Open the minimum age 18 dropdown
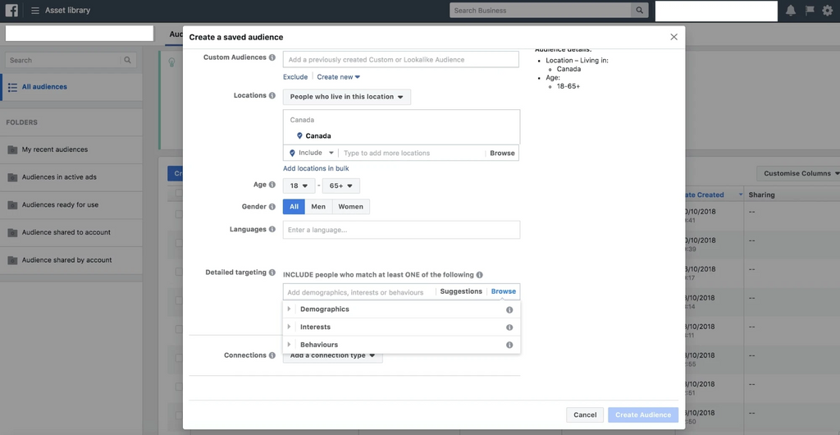The image size is (840, 435). point(298,186)
